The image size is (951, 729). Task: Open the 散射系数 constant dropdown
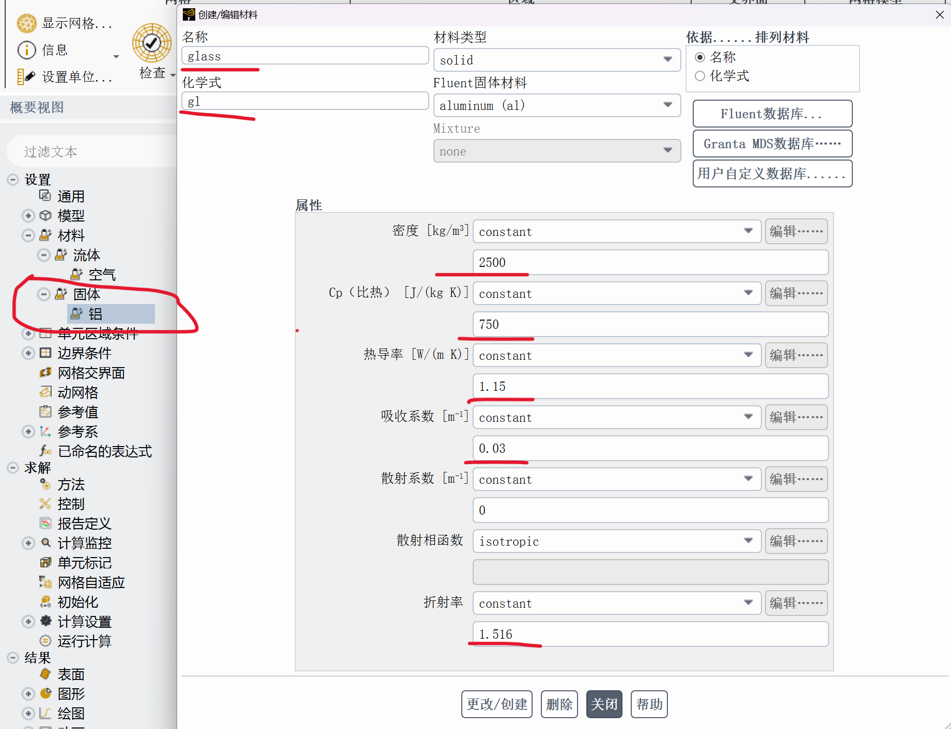pyautogui.click(x=617, y=479)
